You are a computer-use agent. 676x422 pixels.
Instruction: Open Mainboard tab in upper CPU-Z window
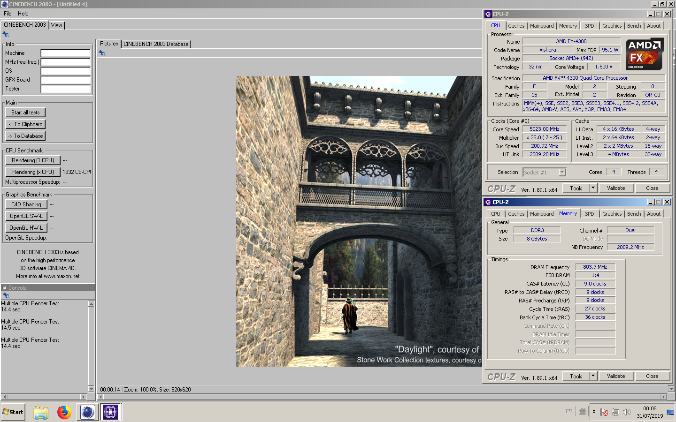pyautogui.click(x=542, y=26)
